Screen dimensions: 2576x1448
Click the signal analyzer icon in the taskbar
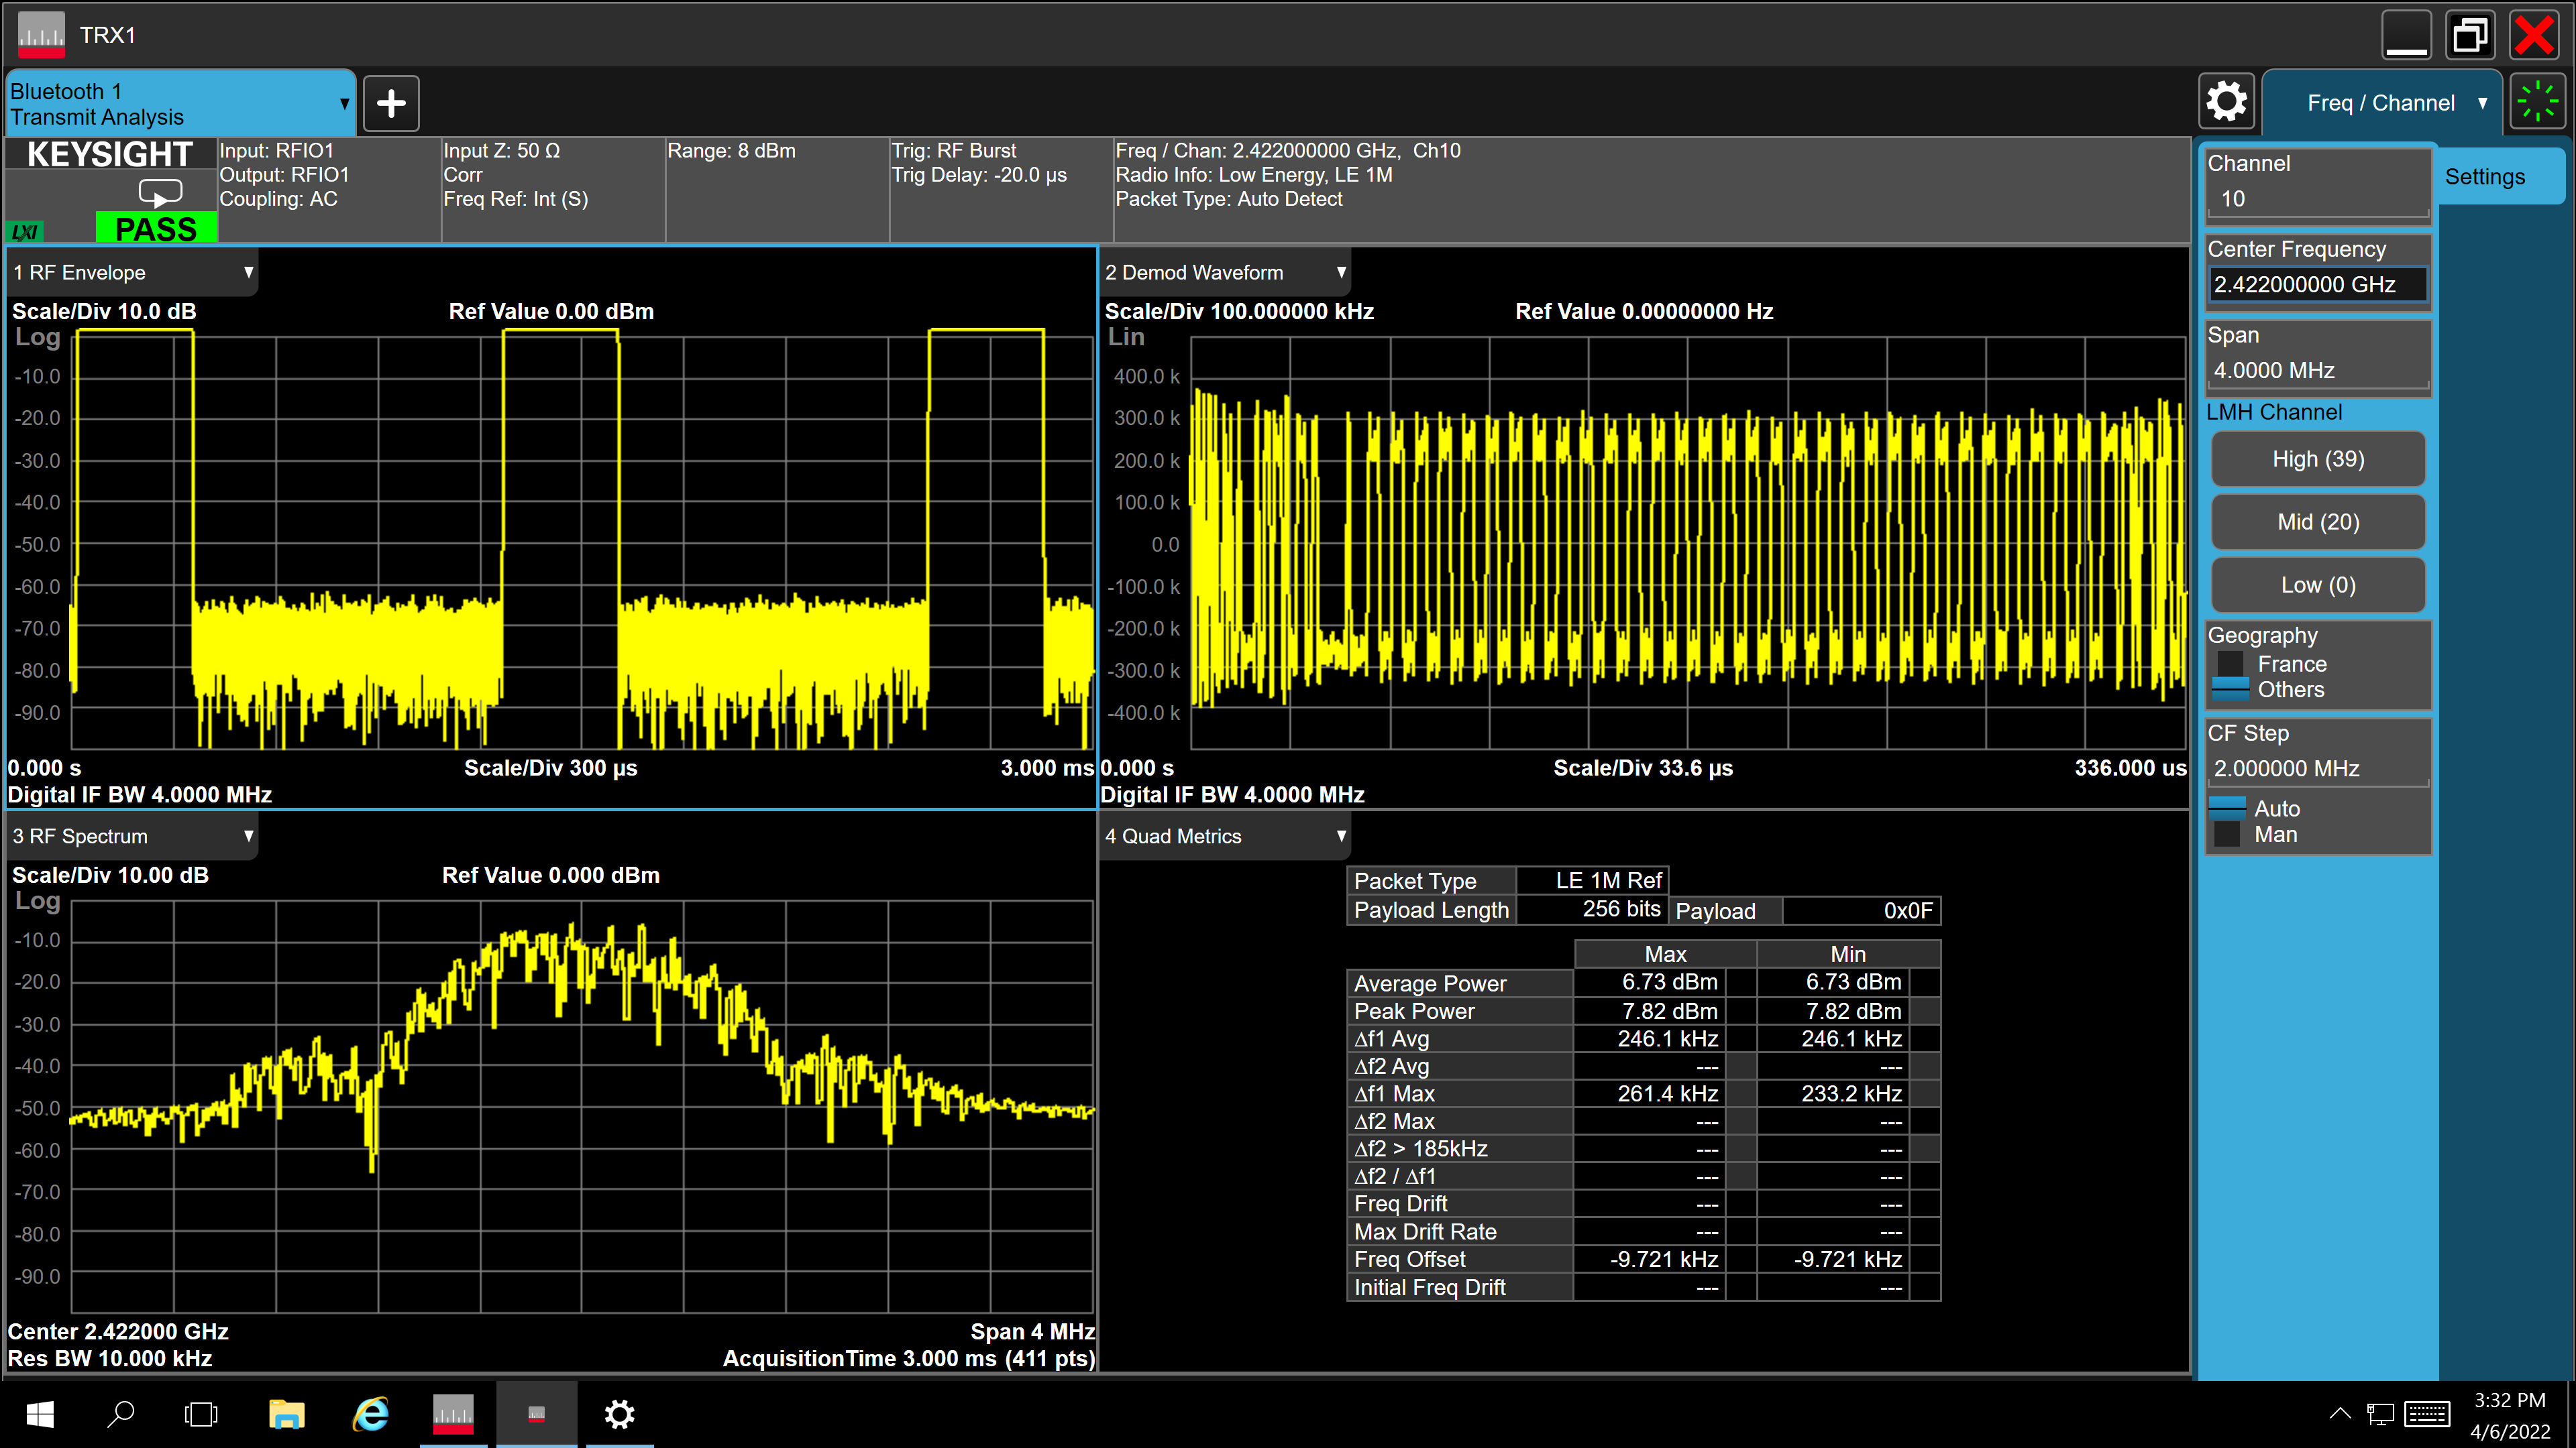click(453, 1414)
